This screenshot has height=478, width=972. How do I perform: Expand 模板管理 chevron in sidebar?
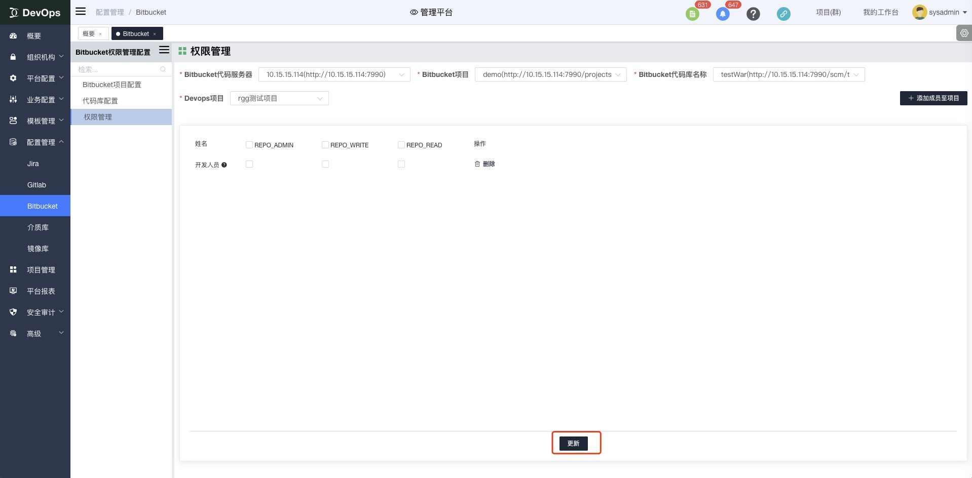pyautogui.click(x=61, y=121)
